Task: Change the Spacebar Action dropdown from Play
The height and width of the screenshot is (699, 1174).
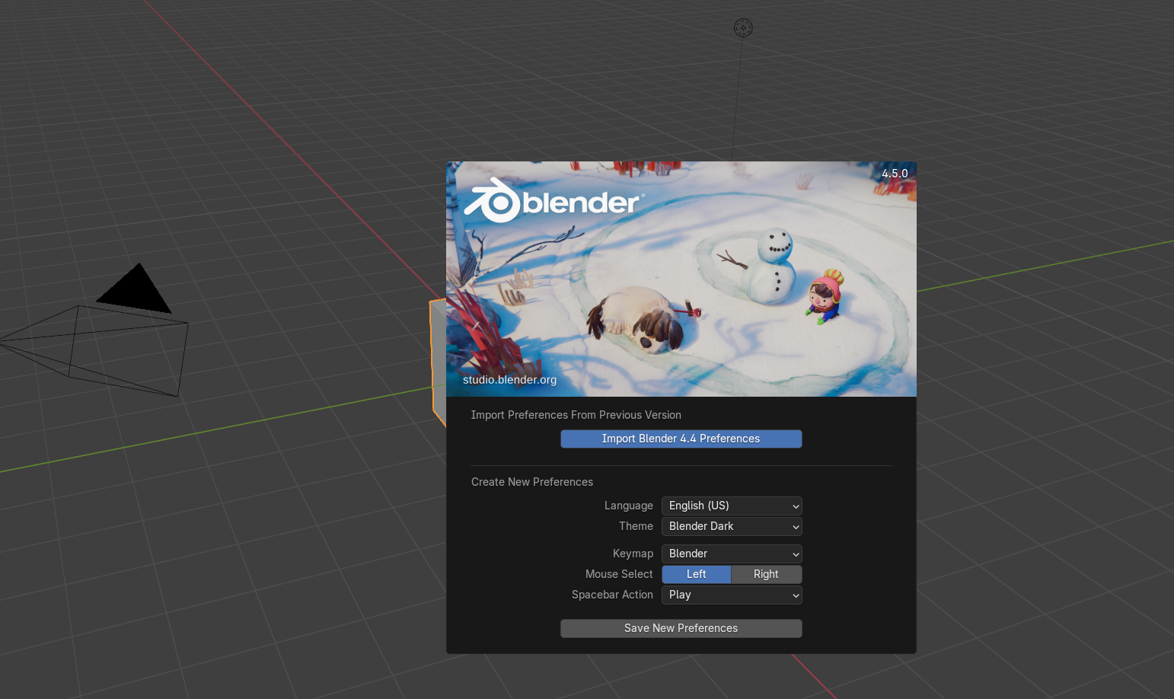Action: pos(731,595)
